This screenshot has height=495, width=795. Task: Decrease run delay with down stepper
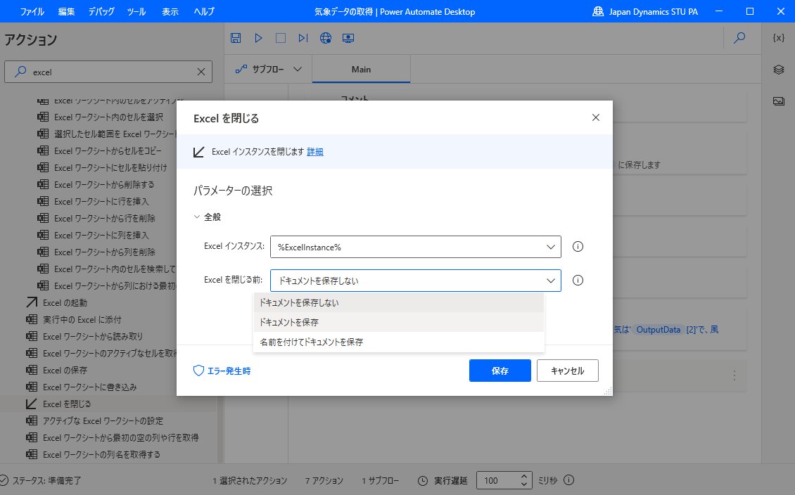coord(524,484)
